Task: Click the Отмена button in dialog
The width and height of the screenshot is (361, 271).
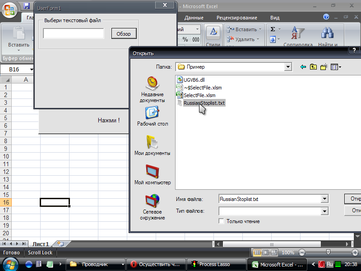Action: pyautogui.click(x=353, y=210)
